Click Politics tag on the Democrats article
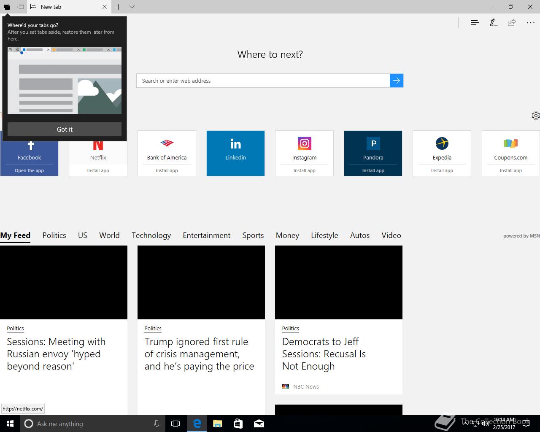 pos(290,328)
